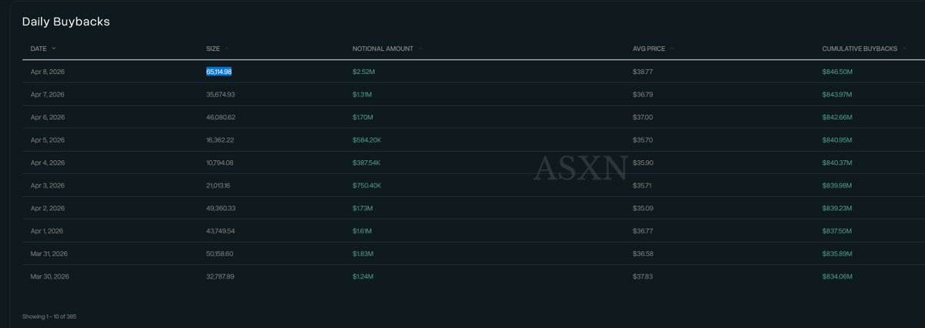Screen dimensions: 925x328
Task: Click the AVG PRICE column header
Action: tap(649, 49)
